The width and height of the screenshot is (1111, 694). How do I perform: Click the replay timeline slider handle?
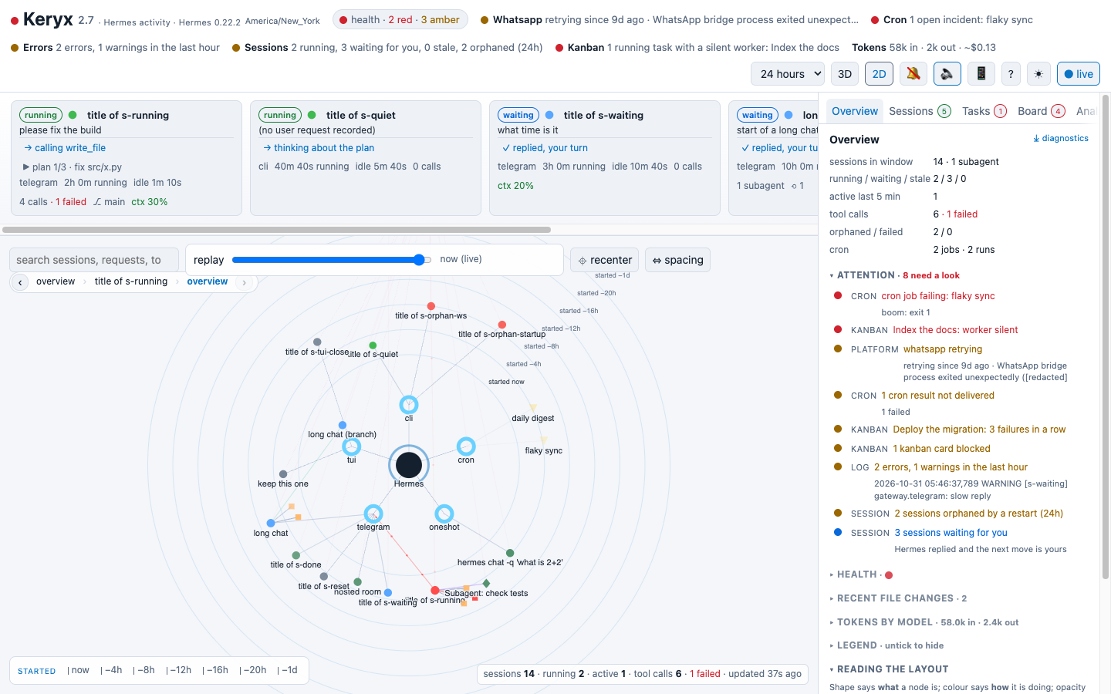419,260
